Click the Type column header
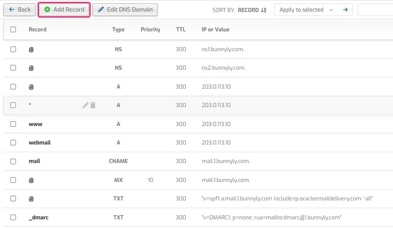This screenshot has height=229, width=393. pos(118,30)
